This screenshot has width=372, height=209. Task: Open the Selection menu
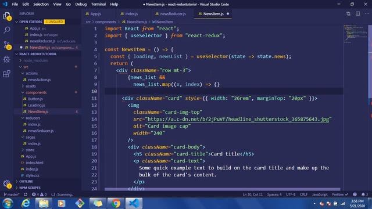[41, 4]
